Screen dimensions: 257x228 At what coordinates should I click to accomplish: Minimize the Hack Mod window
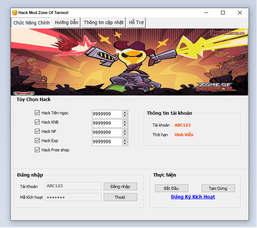point(206,13)
